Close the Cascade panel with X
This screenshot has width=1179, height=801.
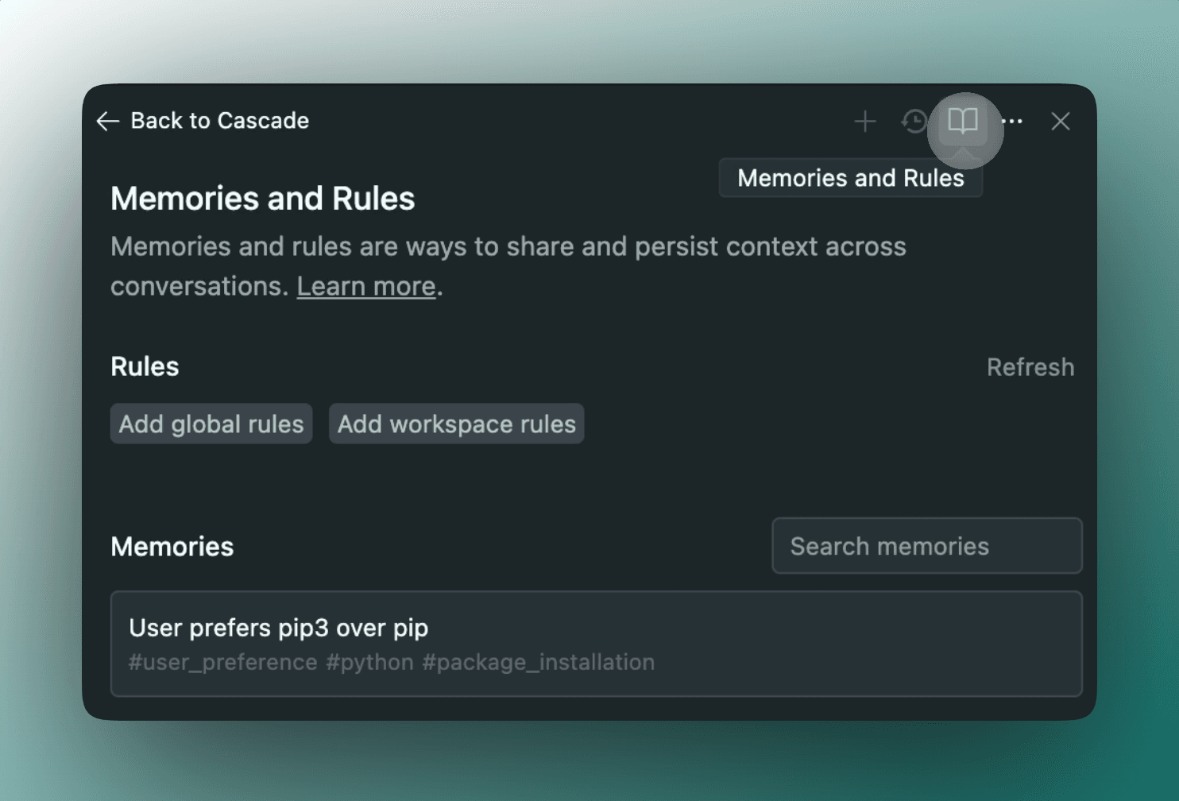click(1061, 122)
